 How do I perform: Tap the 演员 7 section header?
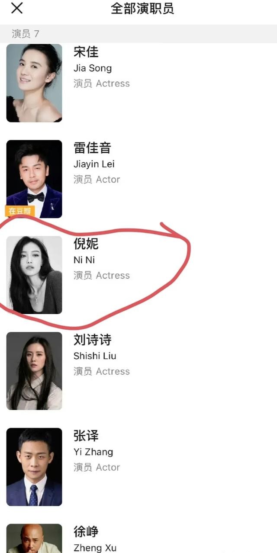(26, 34)
